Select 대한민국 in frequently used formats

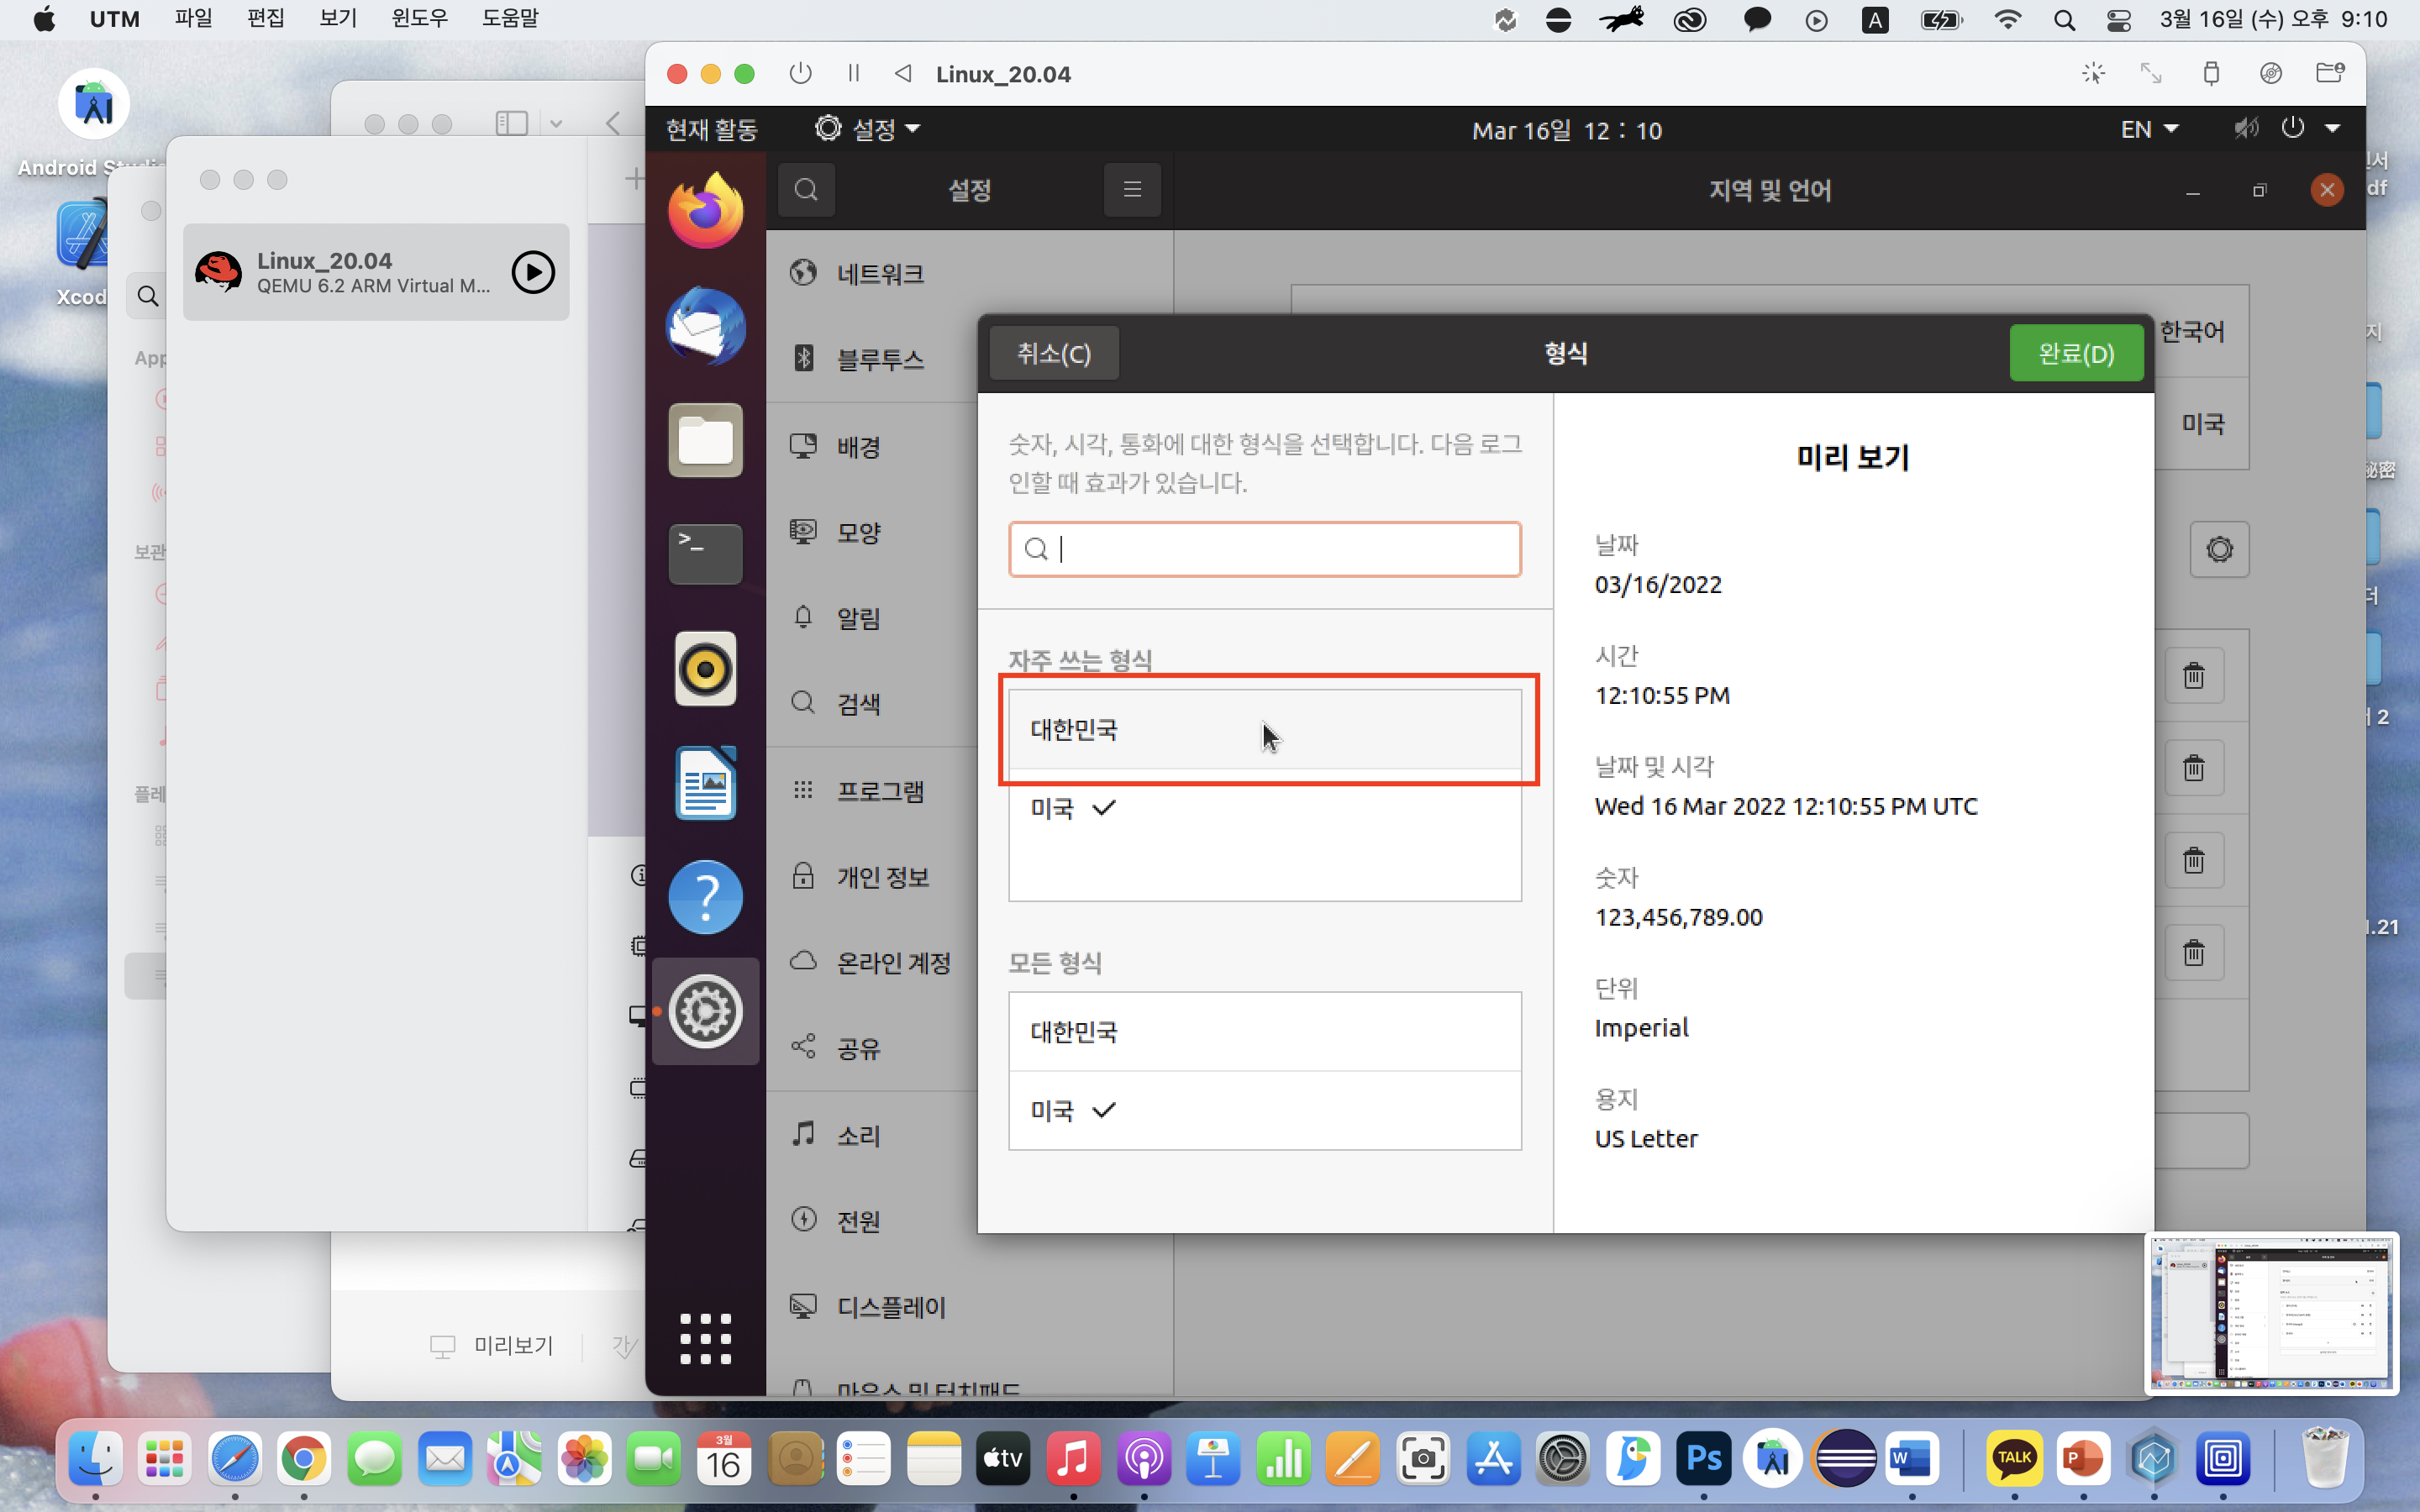[1264, 729]
